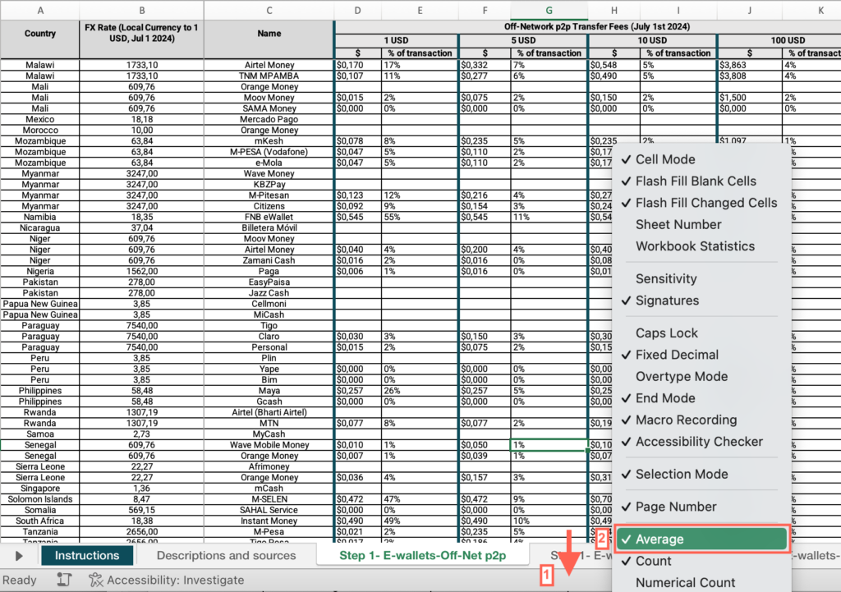This screenshot has width=841, height=592.
Task: Select column G header
Action: 549,10
